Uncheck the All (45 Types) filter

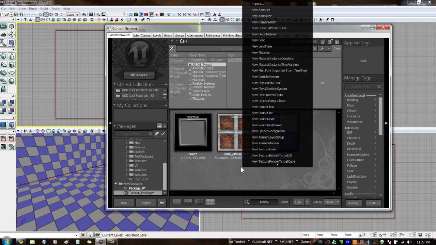pos(190,65)
